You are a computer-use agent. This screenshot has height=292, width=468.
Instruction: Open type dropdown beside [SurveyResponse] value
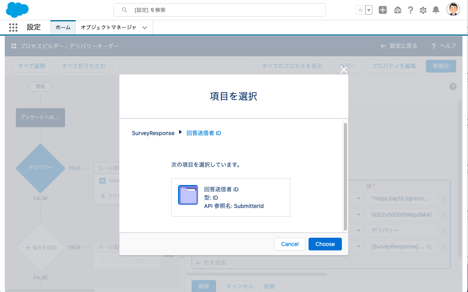pos(358,247)
